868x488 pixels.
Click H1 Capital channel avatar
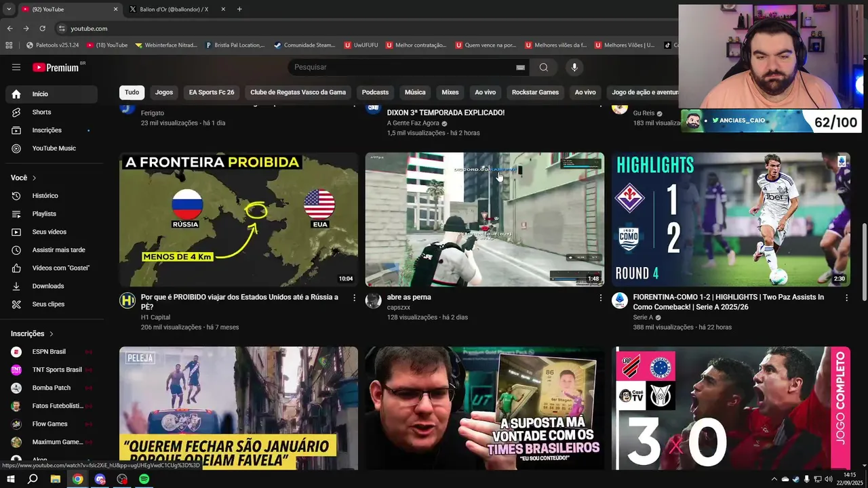(127, 300)
